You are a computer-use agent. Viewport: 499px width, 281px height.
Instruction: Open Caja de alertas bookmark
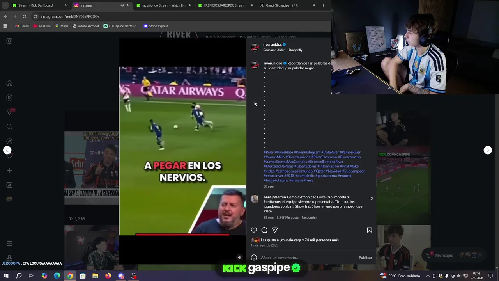tap(121, 26)
